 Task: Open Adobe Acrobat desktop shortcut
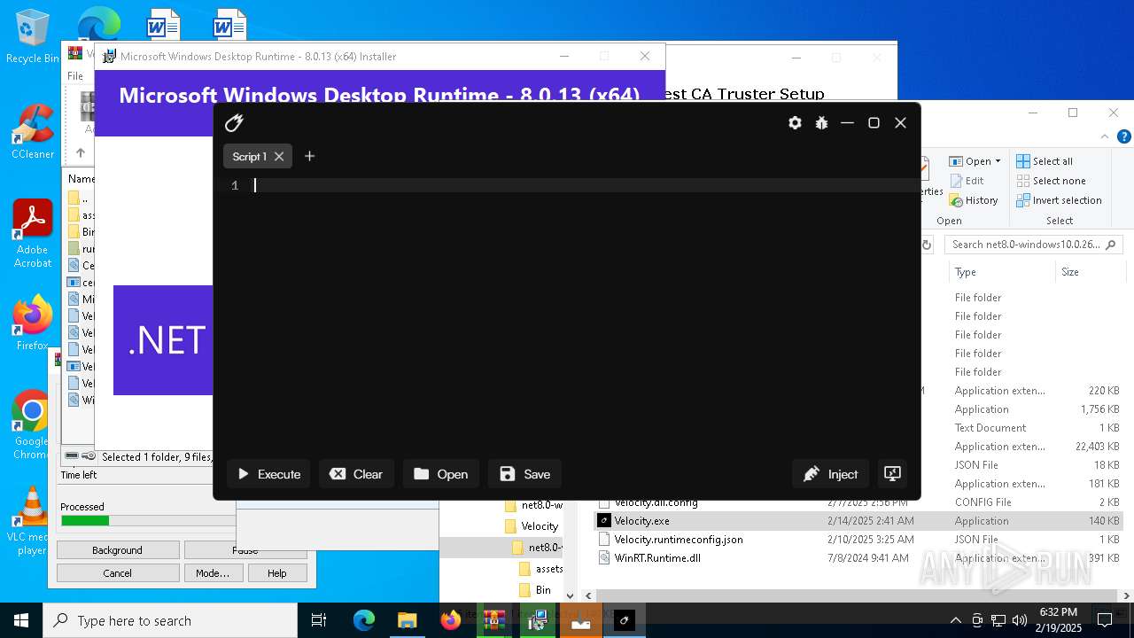(33, 234)
